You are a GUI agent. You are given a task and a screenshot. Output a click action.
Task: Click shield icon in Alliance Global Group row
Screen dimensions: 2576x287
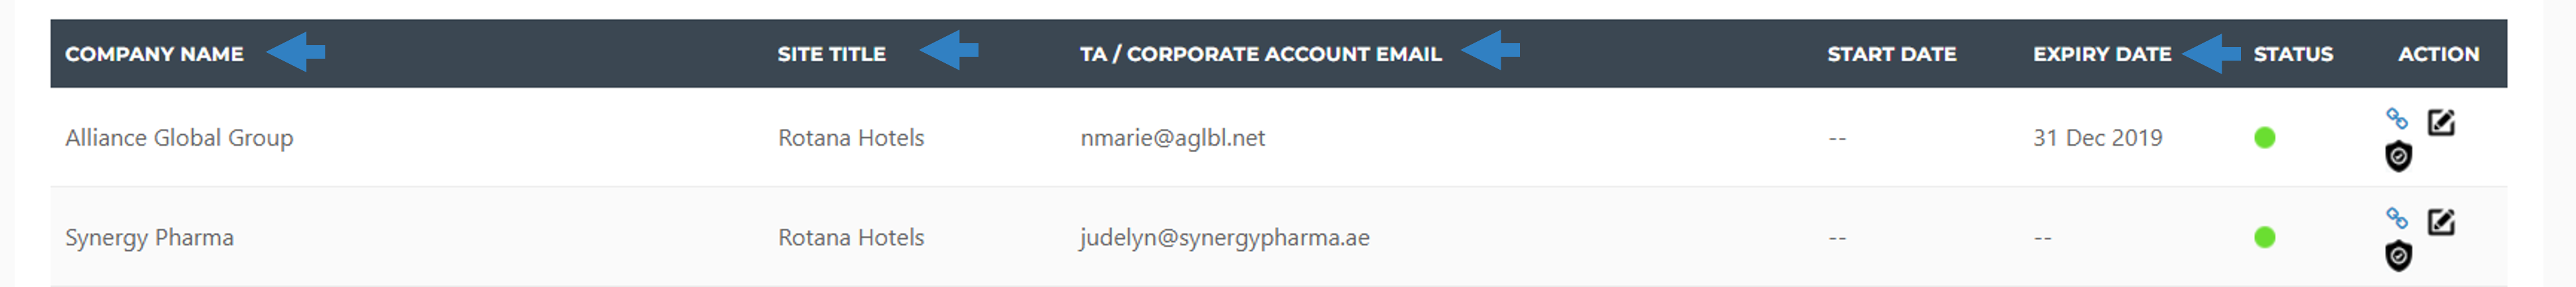(x=2398, y=157)
